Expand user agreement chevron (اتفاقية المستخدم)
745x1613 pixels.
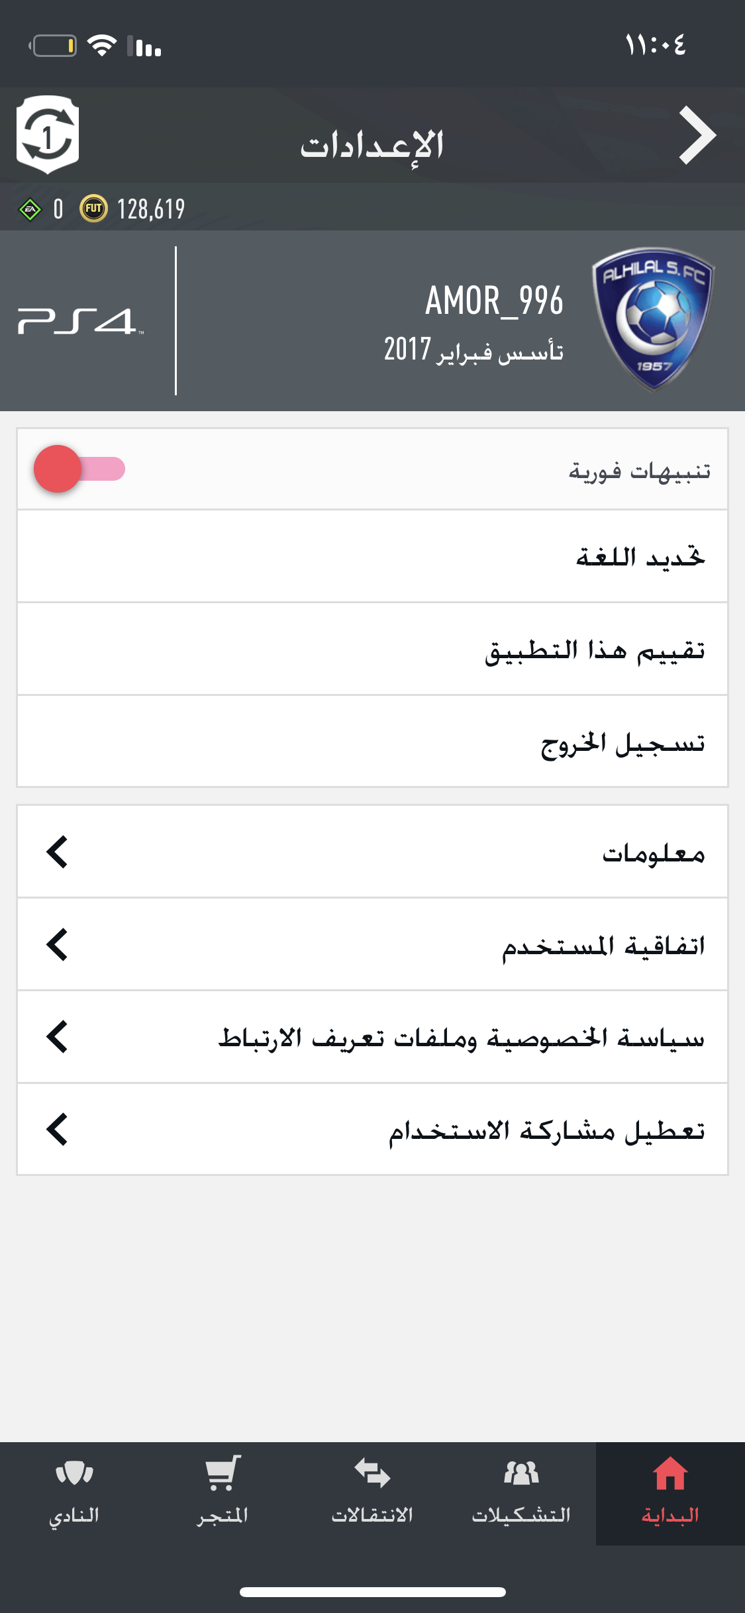pyautogui.click(x=57, y=944)
